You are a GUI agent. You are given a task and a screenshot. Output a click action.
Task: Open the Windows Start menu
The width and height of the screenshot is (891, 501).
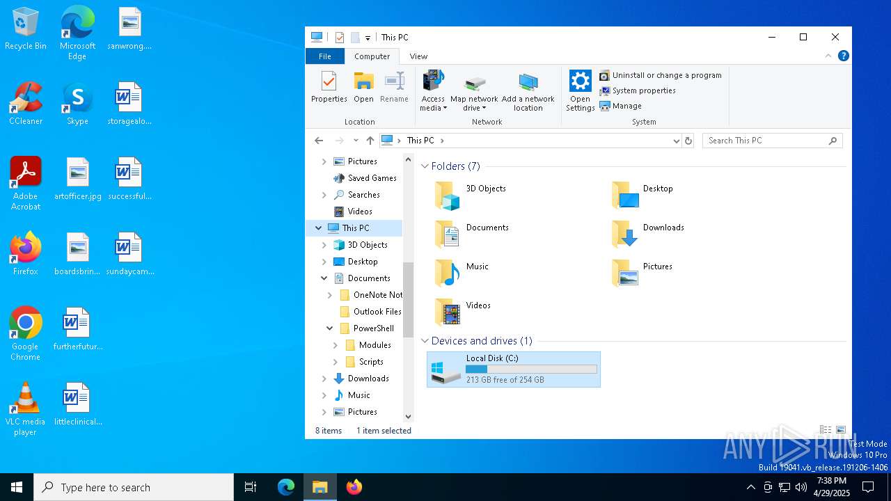point(17,487)
